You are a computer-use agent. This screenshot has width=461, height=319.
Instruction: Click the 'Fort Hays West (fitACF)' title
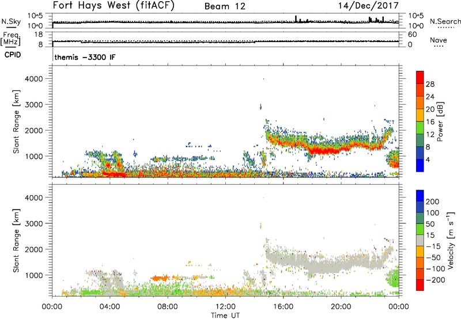[x=114, y=5]
